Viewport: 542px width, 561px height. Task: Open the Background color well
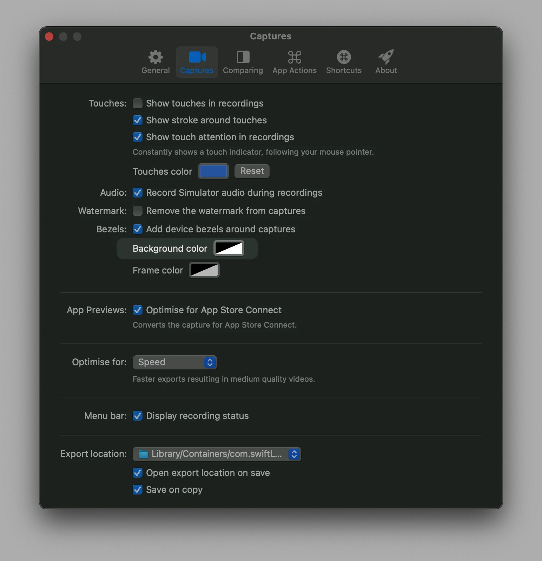[x=229, y=249]
